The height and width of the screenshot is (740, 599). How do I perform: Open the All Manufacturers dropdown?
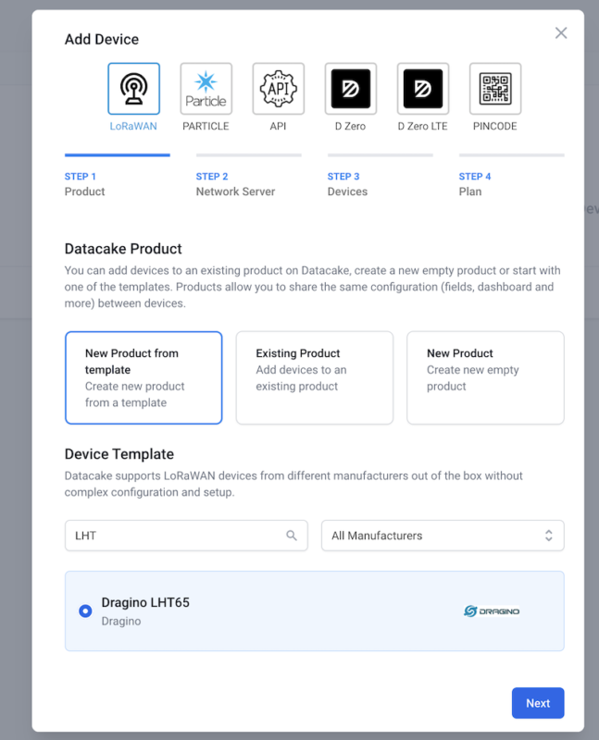(x=443, y=536)
